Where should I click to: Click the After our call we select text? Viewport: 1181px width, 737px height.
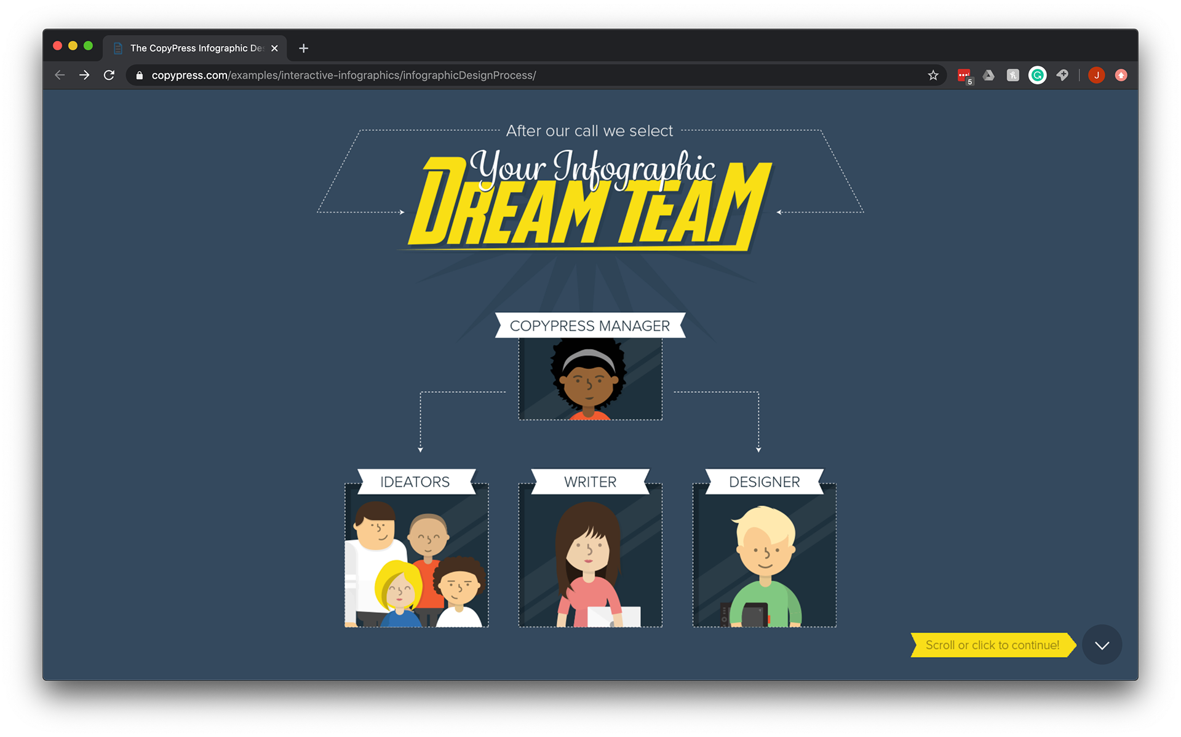pyautogui.click(x=589, y=131)
